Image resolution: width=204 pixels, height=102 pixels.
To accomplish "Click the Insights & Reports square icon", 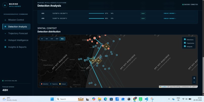I will [x=5, y=47].
